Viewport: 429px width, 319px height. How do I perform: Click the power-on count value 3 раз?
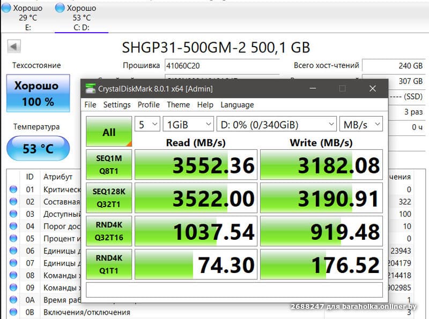pyautogui.click(x=413, y=112)
